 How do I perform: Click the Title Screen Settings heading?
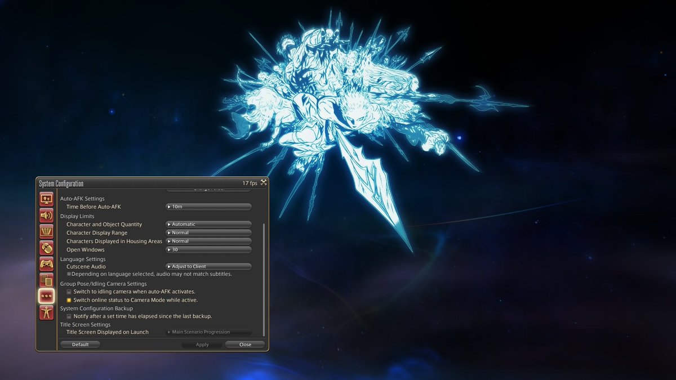(x=86, y=325)
